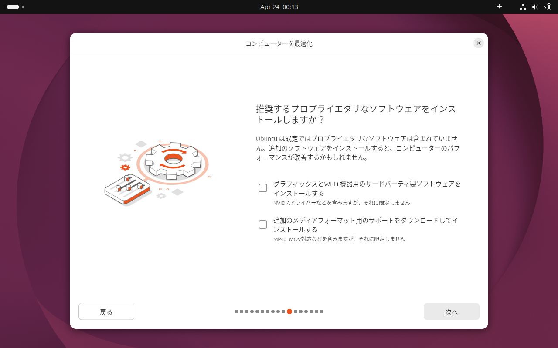558x348 pixels.
Task: Select the グラフィックスとWi-Fi機器用 option label
Action: click(367, 188)
